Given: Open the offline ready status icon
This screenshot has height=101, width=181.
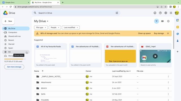Looking at the screenshot, I should tap(155, 13).
